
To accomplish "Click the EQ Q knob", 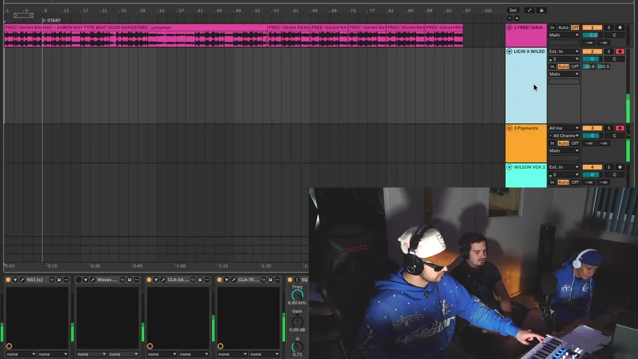I will 297,347.
